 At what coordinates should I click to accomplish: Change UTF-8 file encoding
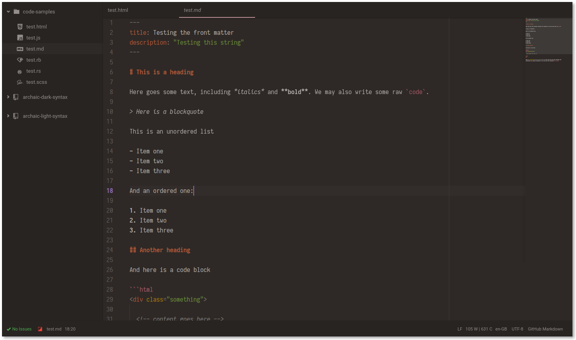[x=517, y=329]
